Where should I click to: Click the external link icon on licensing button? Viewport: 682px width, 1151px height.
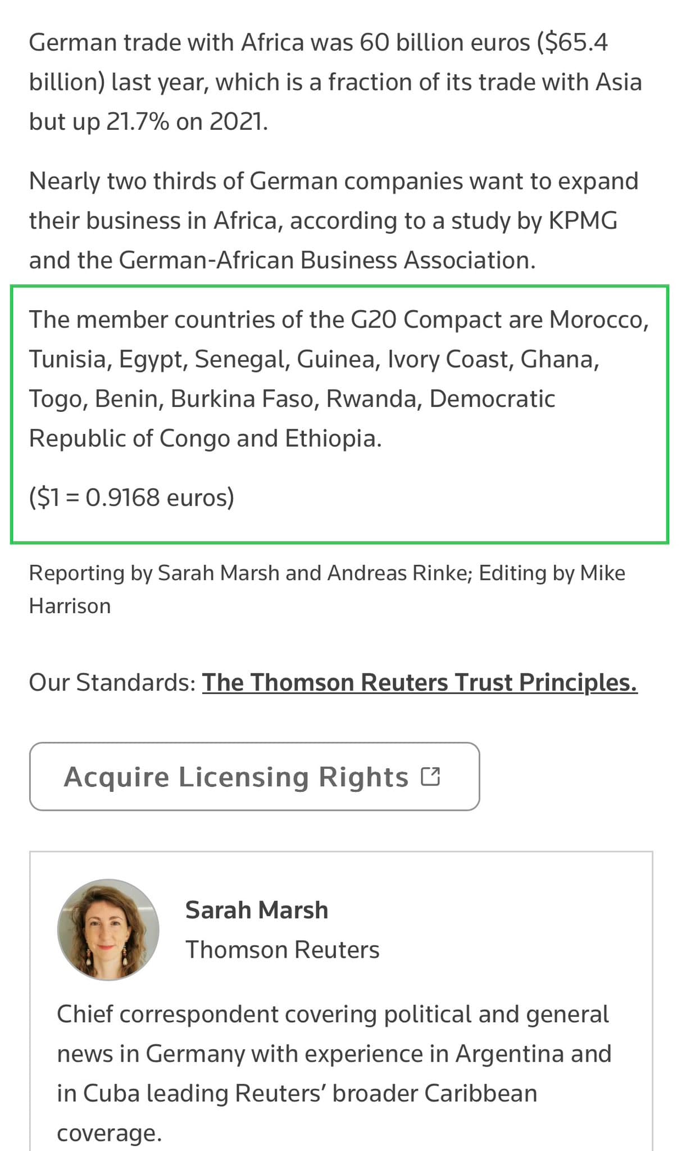pos(430,777)
